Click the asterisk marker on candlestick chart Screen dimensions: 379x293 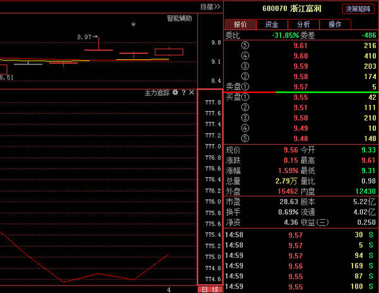point(133,25)
